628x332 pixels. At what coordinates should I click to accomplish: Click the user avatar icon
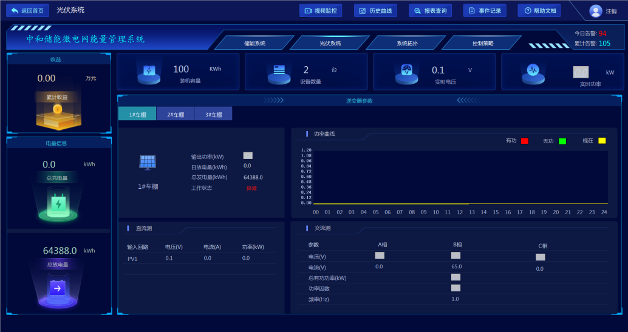coord(595,11)
